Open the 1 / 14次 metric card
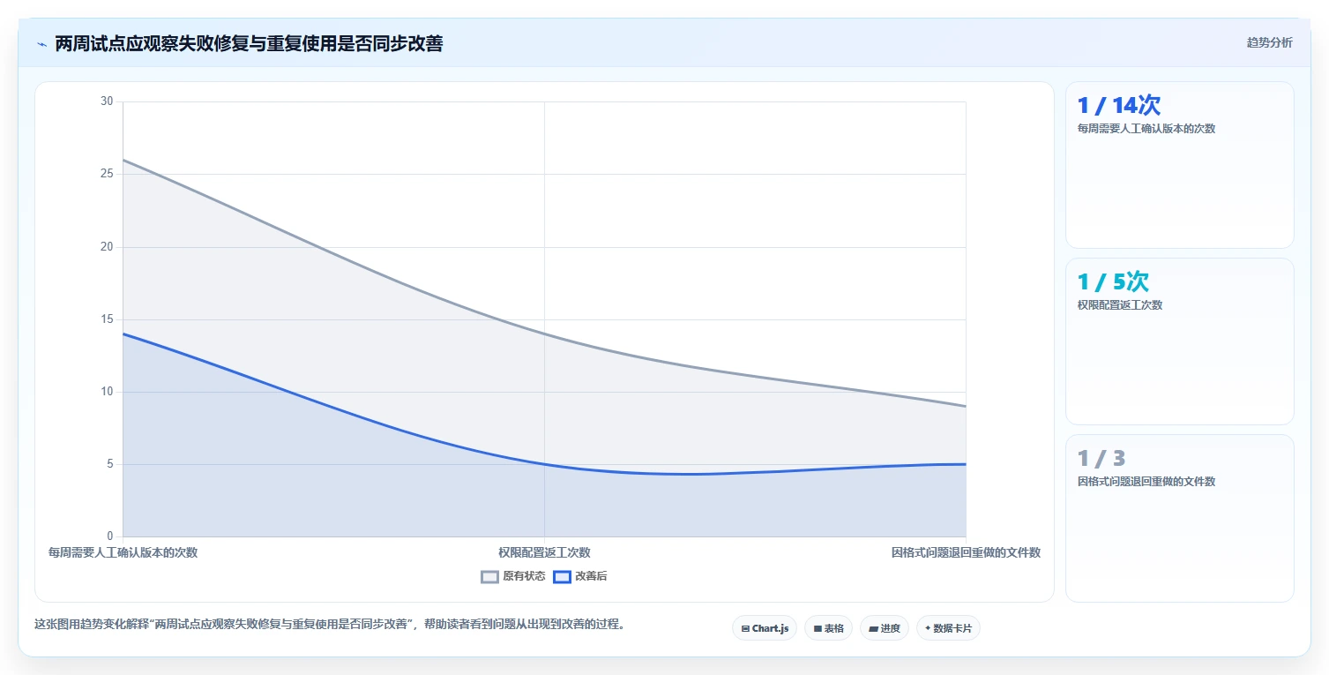 click(x=1179, y=165)
